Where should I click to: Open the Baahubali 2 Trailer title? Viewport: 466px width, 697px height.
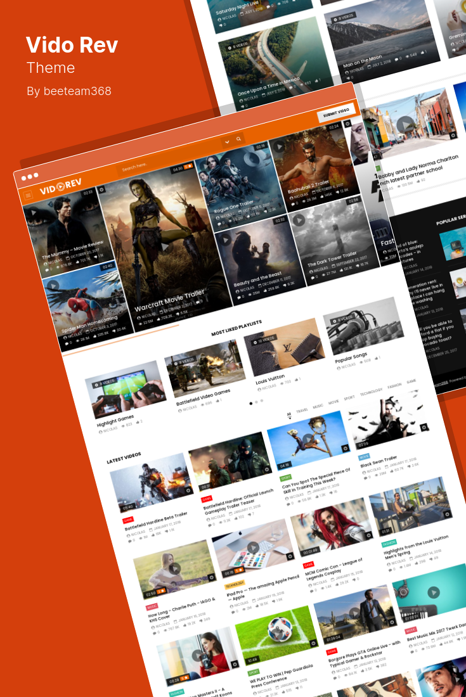coord(308,186)
